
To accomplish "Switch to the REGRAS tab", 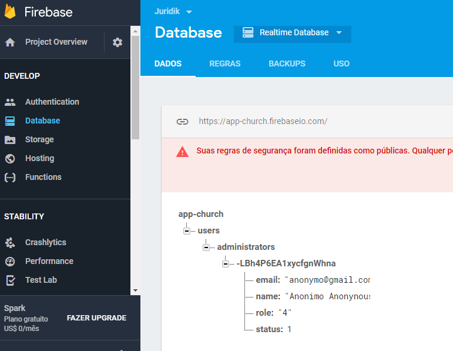I will click(225, 63).
